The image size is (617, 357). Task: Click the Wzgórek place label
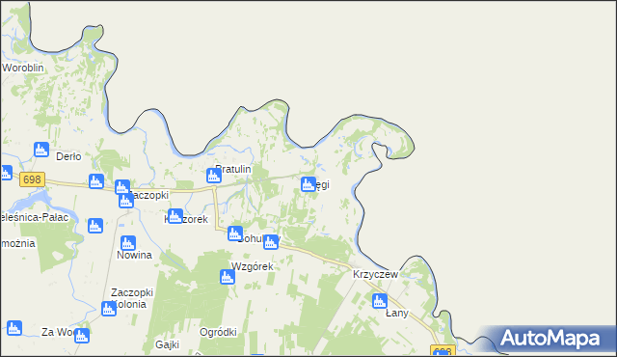click(253, 266)
